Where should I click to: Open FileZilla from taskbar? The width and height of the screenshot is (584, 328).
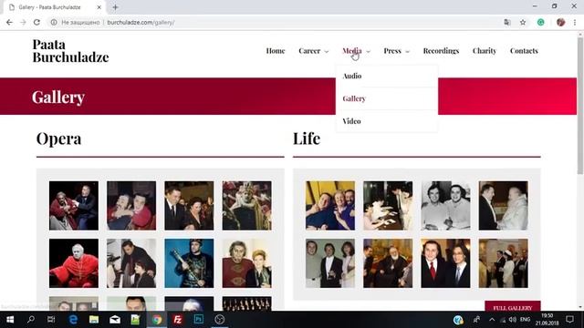(x=178, y=320)
